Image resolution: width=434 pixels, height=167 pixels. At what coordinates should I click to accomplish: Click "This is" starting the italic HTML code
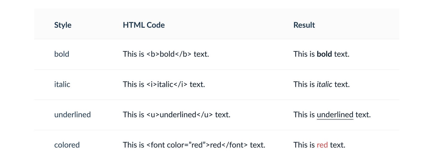pyautogui.click(x=133, y=84)
